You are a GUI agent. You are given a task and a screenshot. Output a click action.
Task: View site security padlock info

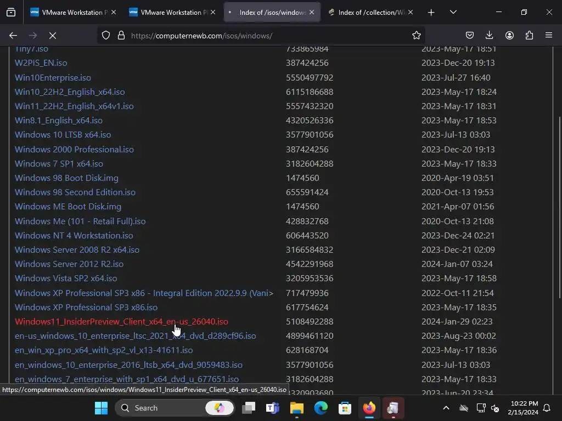121,36
